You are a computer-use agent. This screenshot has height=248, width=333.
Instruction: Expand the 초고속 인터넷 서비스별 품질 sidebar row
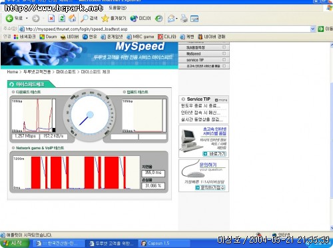204,66
